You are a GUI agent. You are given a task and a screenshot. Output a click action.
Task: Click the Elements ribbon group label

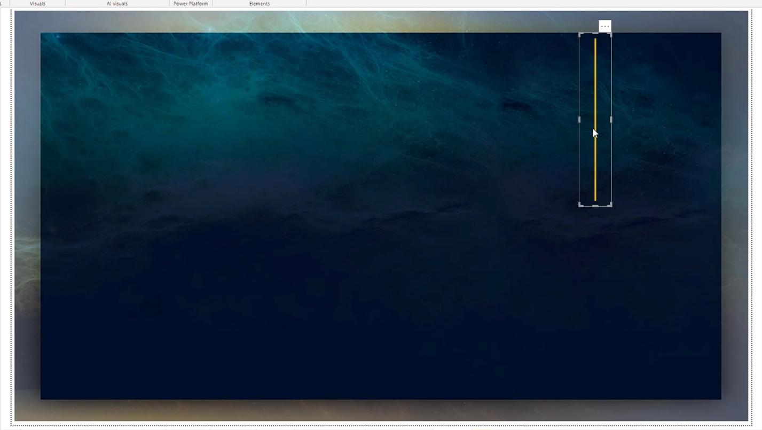(260, 4)
